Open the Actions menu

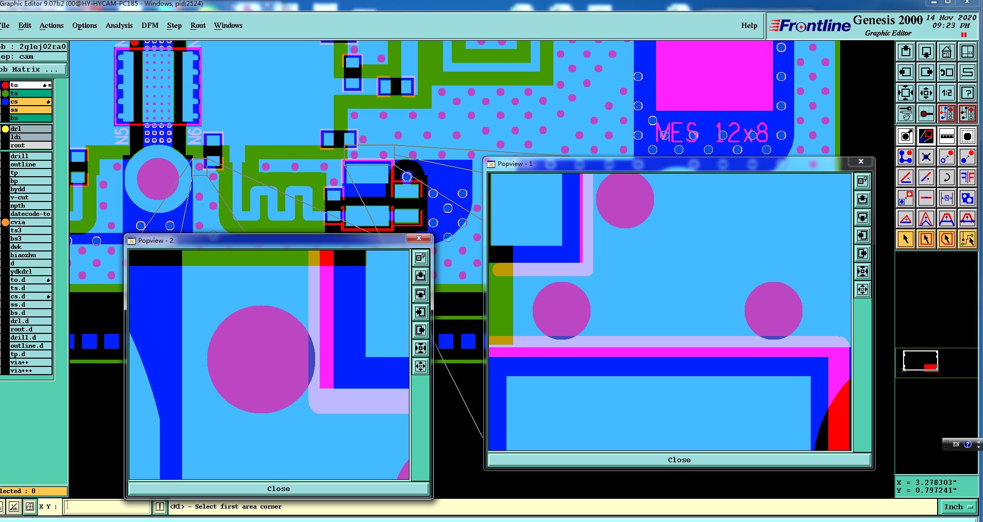click(x=52, y=25)
